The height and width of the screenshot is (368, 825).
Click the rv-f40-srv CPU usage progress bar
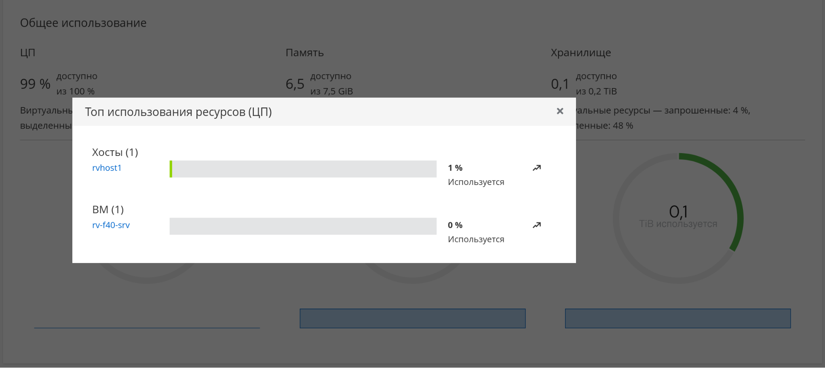pos(303,226)
